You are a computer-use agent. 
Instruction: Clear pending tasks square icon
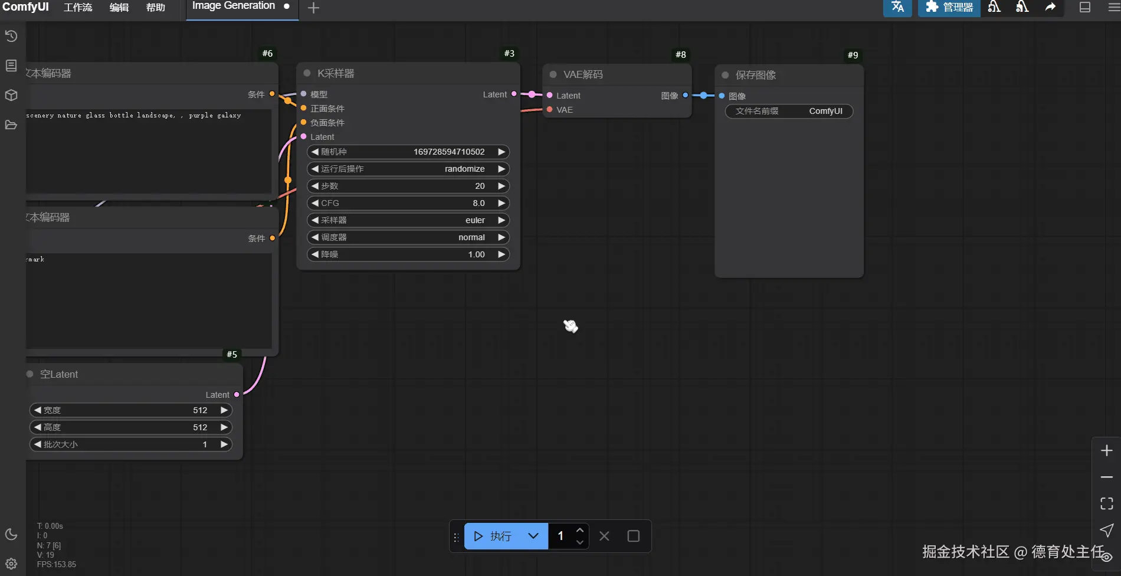633,536
